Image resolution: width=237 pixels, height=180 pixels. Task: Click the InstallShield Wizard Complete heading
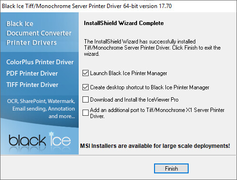coord(124,23)
